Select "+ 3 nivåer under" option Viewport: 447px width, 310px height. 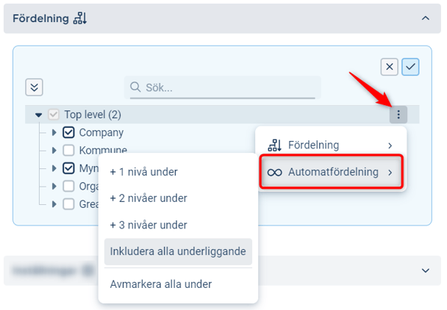[149, 225]
